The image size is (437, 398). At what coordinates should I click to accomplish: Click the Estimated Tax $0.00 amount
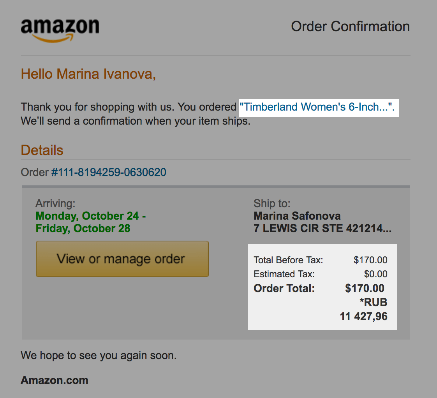coord(376,274)
